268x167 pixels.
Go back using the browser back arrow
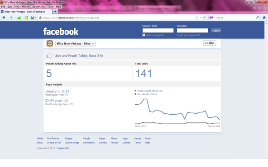coord(4,18)
